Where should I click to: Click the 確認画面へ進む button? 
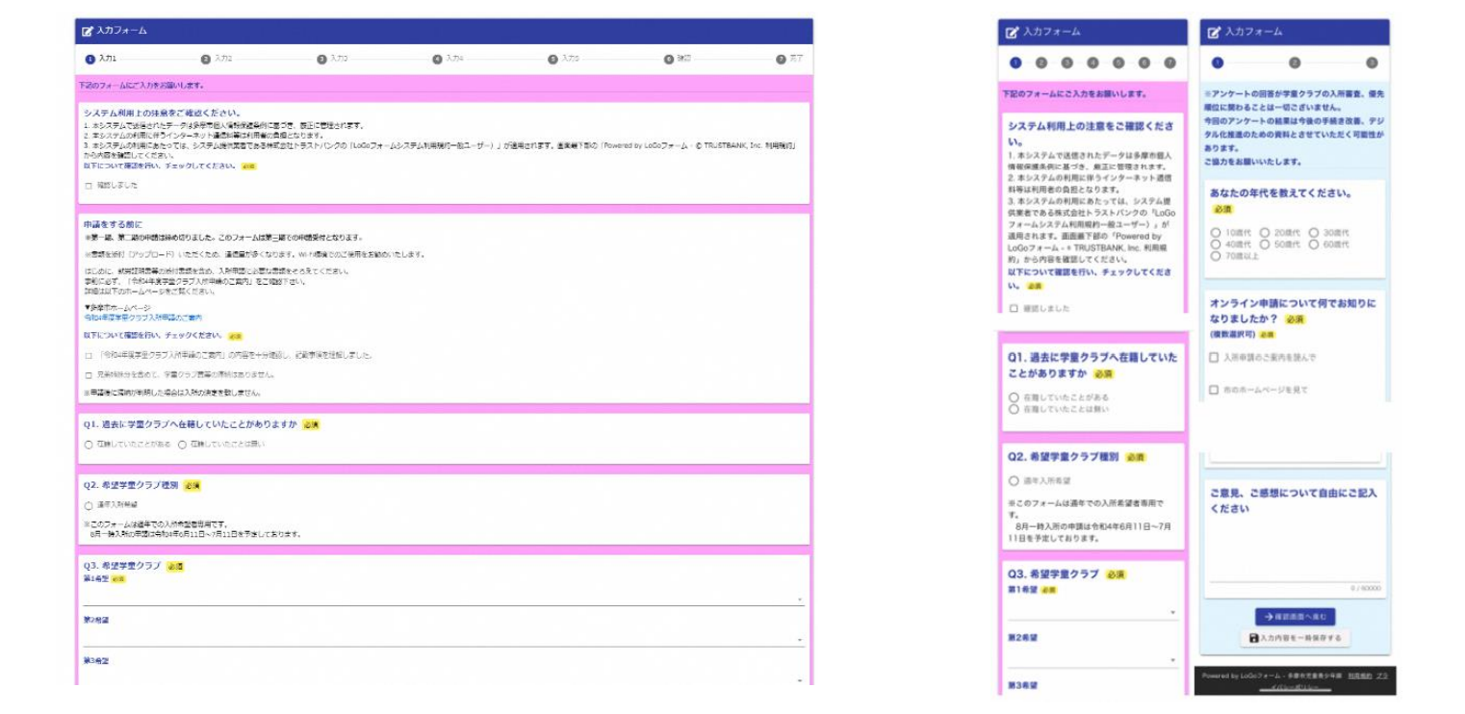pos(1296,617)
